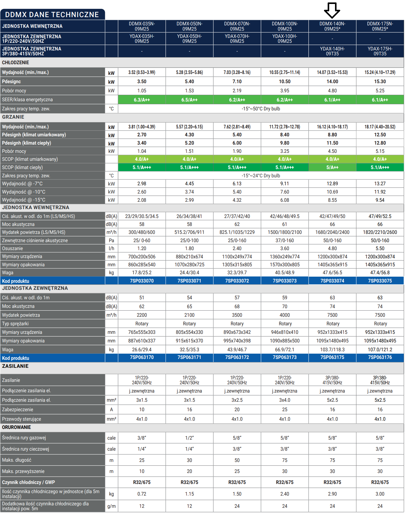Click the GRZANIE section heading
405x513 pixels.
coord(13,117)
